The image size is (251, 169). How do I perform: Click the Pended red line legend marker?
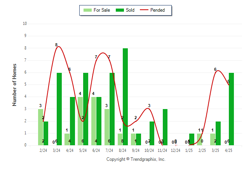144,10
